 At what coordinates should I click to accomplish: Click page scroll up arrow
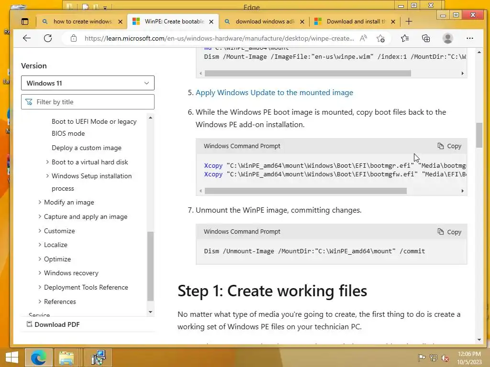pyautogui.click(x=479, y=52)
